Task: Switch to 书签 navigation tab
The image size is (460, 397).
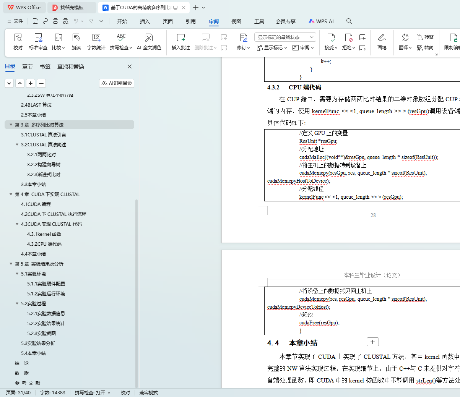Action: coord(45,66)
